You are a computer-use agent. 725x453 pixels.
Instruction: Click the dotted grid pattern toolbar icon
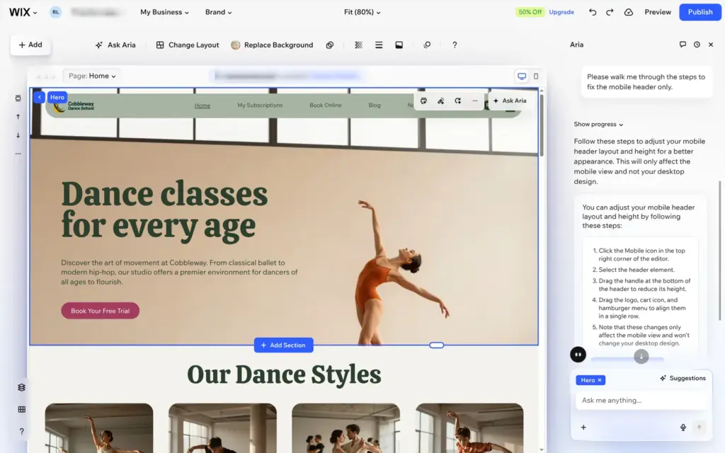point(358,45)
